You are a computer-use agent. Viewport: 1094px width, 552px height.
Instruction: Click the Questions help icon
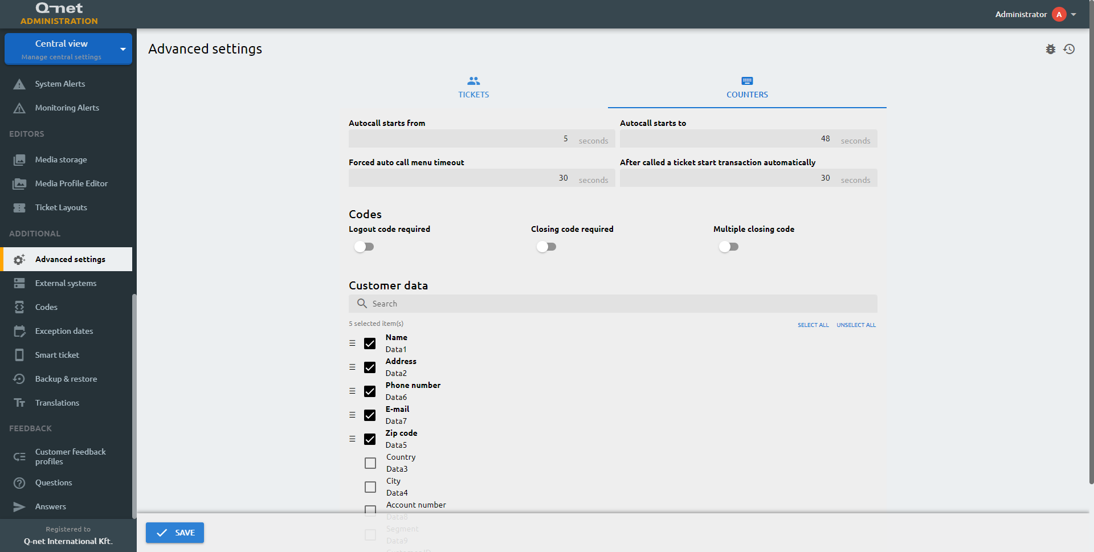[19, 483]
